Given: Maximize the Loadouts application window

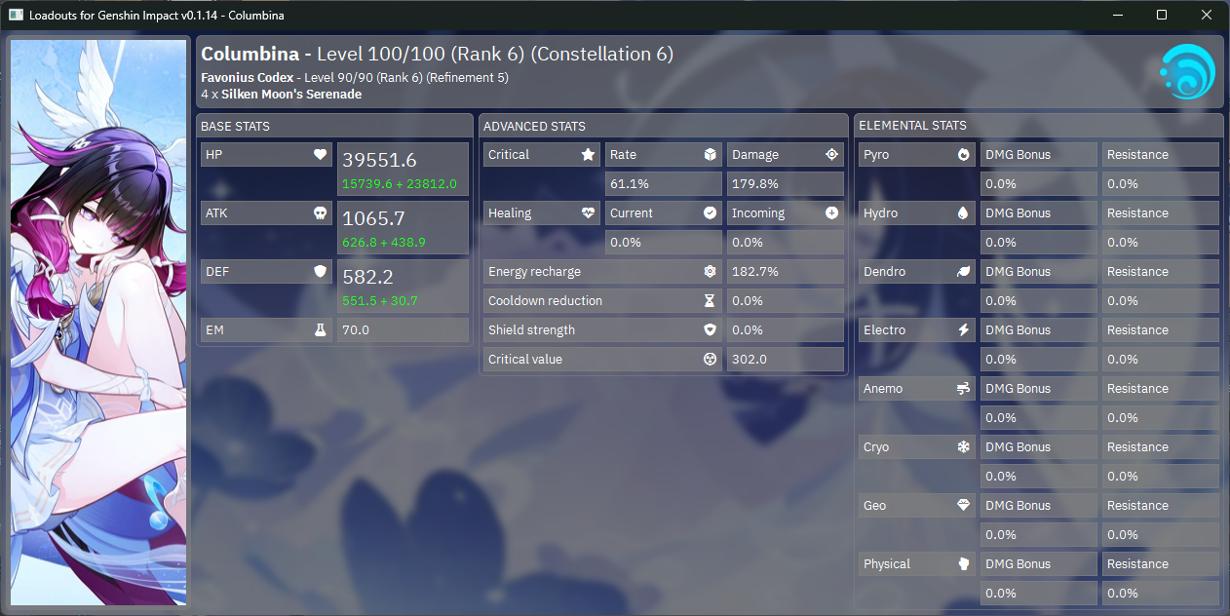Looking at the screenshot, I should pos(1162,15).
